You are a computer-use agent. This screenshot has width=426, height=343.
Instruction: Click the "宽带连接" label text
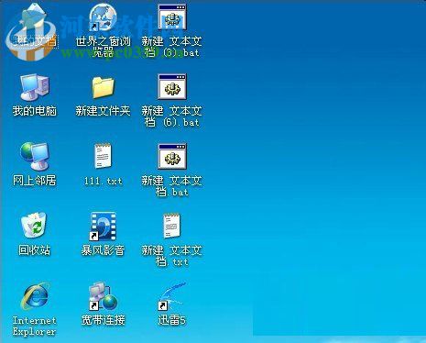tap(104, 320)
